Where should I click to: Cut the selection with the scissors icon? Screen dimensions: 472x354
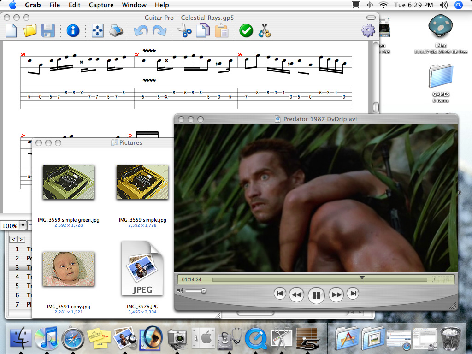184,31
